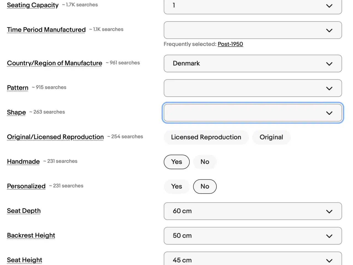Viewport: 353px width, 265px height.
Task: Click the frequently selected Post-1950 link
Action: pyautogui.click(x=230, y=44)
